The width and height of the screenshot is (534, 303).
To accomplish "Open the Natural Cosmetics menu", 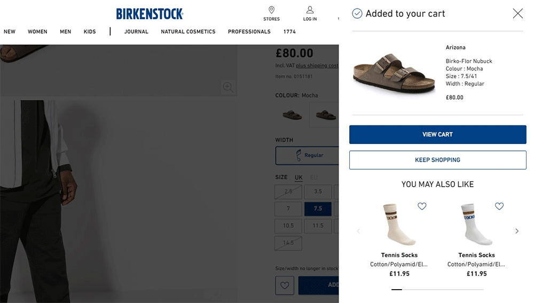I will tap(188, 32).
